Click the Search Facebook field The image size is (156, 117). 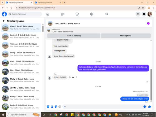point(25,14)
